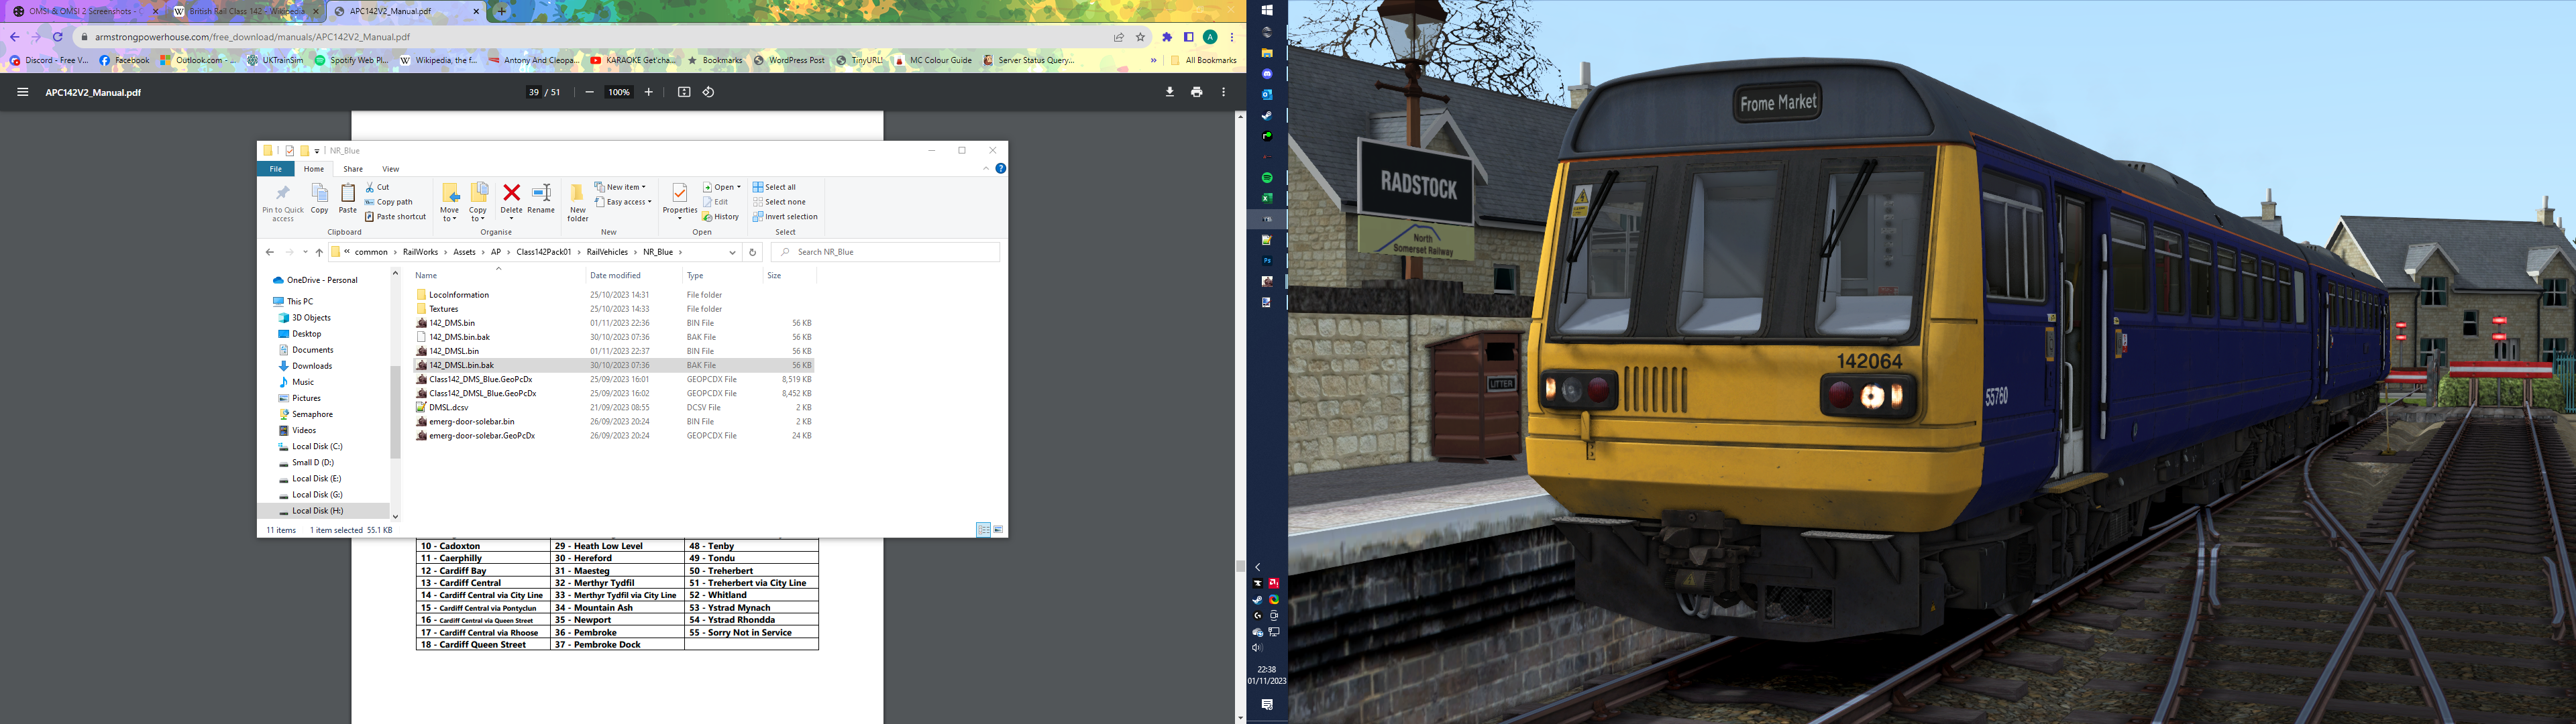Expand address bar previous locations dropdown
The height and width of the screenshot is (724, 2576).
coord(732,252)
